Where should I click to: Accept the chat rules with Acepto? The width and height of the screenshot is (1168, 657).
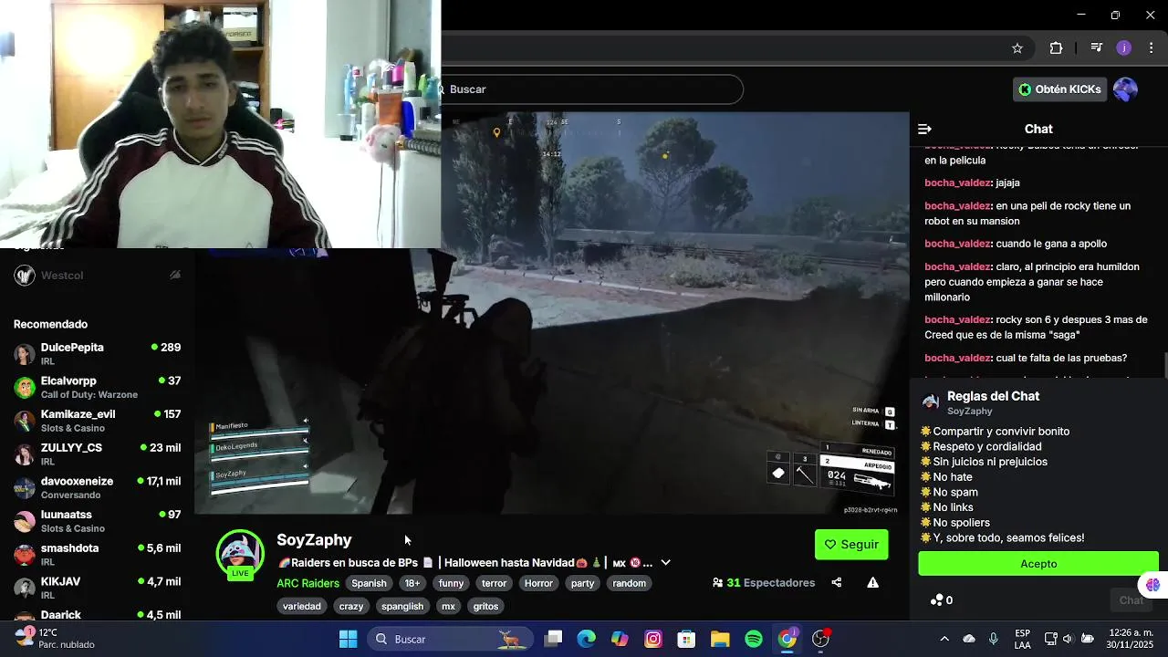coord(1038,564)
